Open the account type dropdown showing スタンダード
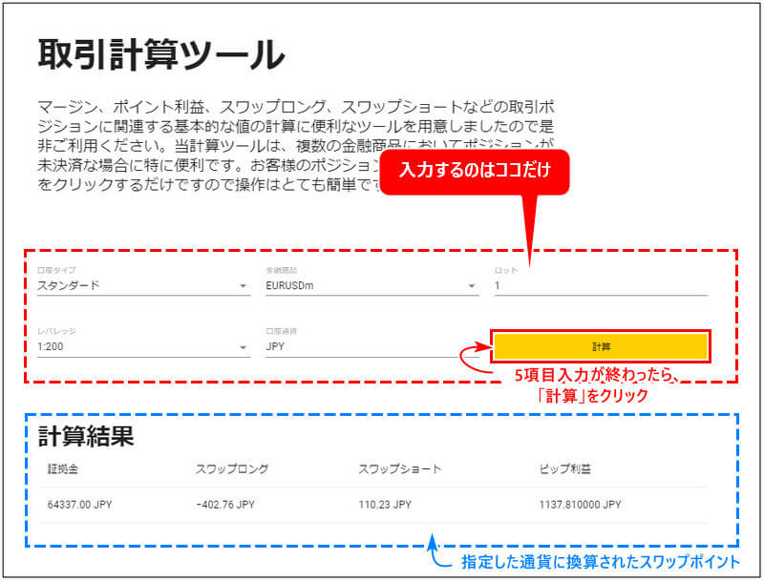Viewport: 764px width, 581px height. point(144,285)
